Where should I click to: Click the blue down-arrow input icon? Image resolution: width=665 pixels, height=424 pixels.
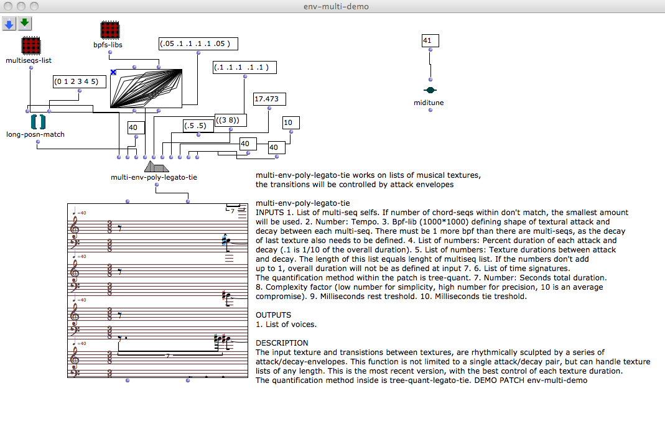click(9, 24)
